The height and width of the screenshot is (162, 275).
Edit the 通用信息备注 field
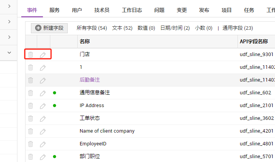(x=43, y=93)
